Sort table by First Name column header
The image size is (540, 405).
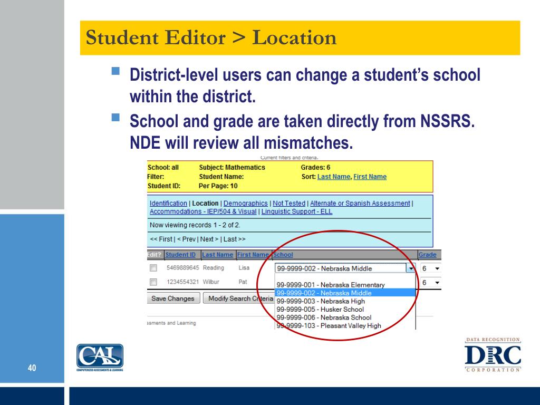(253, 255)
